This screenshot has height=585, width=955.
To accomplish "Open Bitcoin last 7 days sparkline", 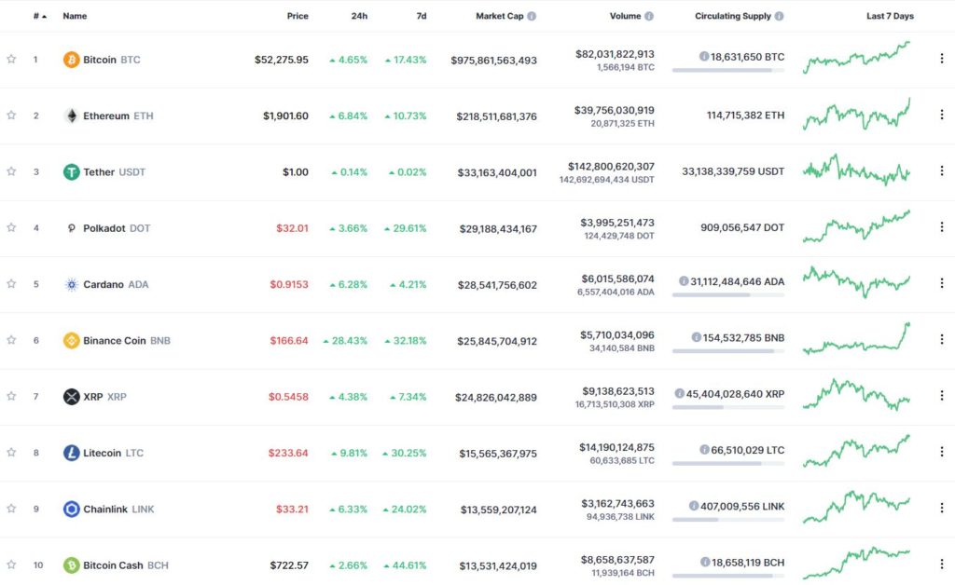I will (856, 58).
